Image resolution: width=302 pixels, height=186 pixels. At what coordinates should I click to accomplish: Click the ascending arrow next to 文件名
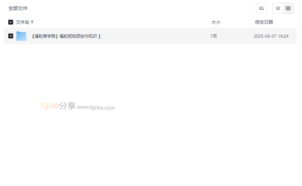(x=32, y=21)
